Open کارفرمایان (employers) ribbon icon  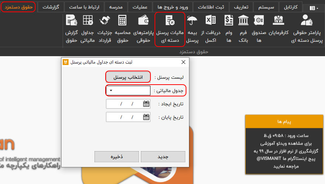pyautogui.click(x=278, y=25)
